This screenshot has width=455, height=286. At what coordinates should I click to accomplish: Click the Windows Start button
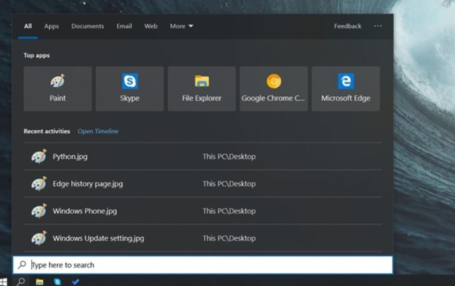4,282
